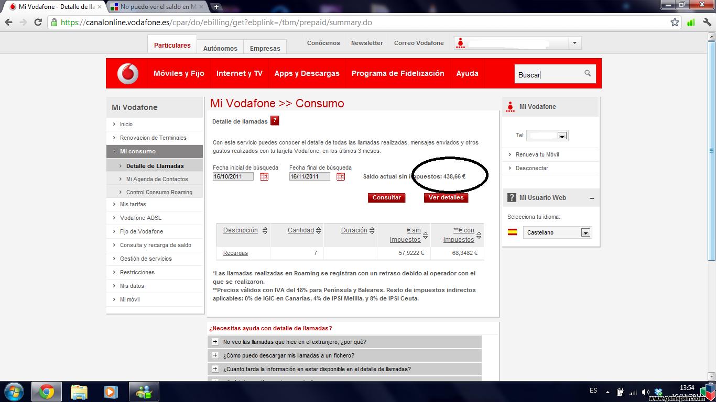Open Windows Media Player from taskbar

point(111,392)
